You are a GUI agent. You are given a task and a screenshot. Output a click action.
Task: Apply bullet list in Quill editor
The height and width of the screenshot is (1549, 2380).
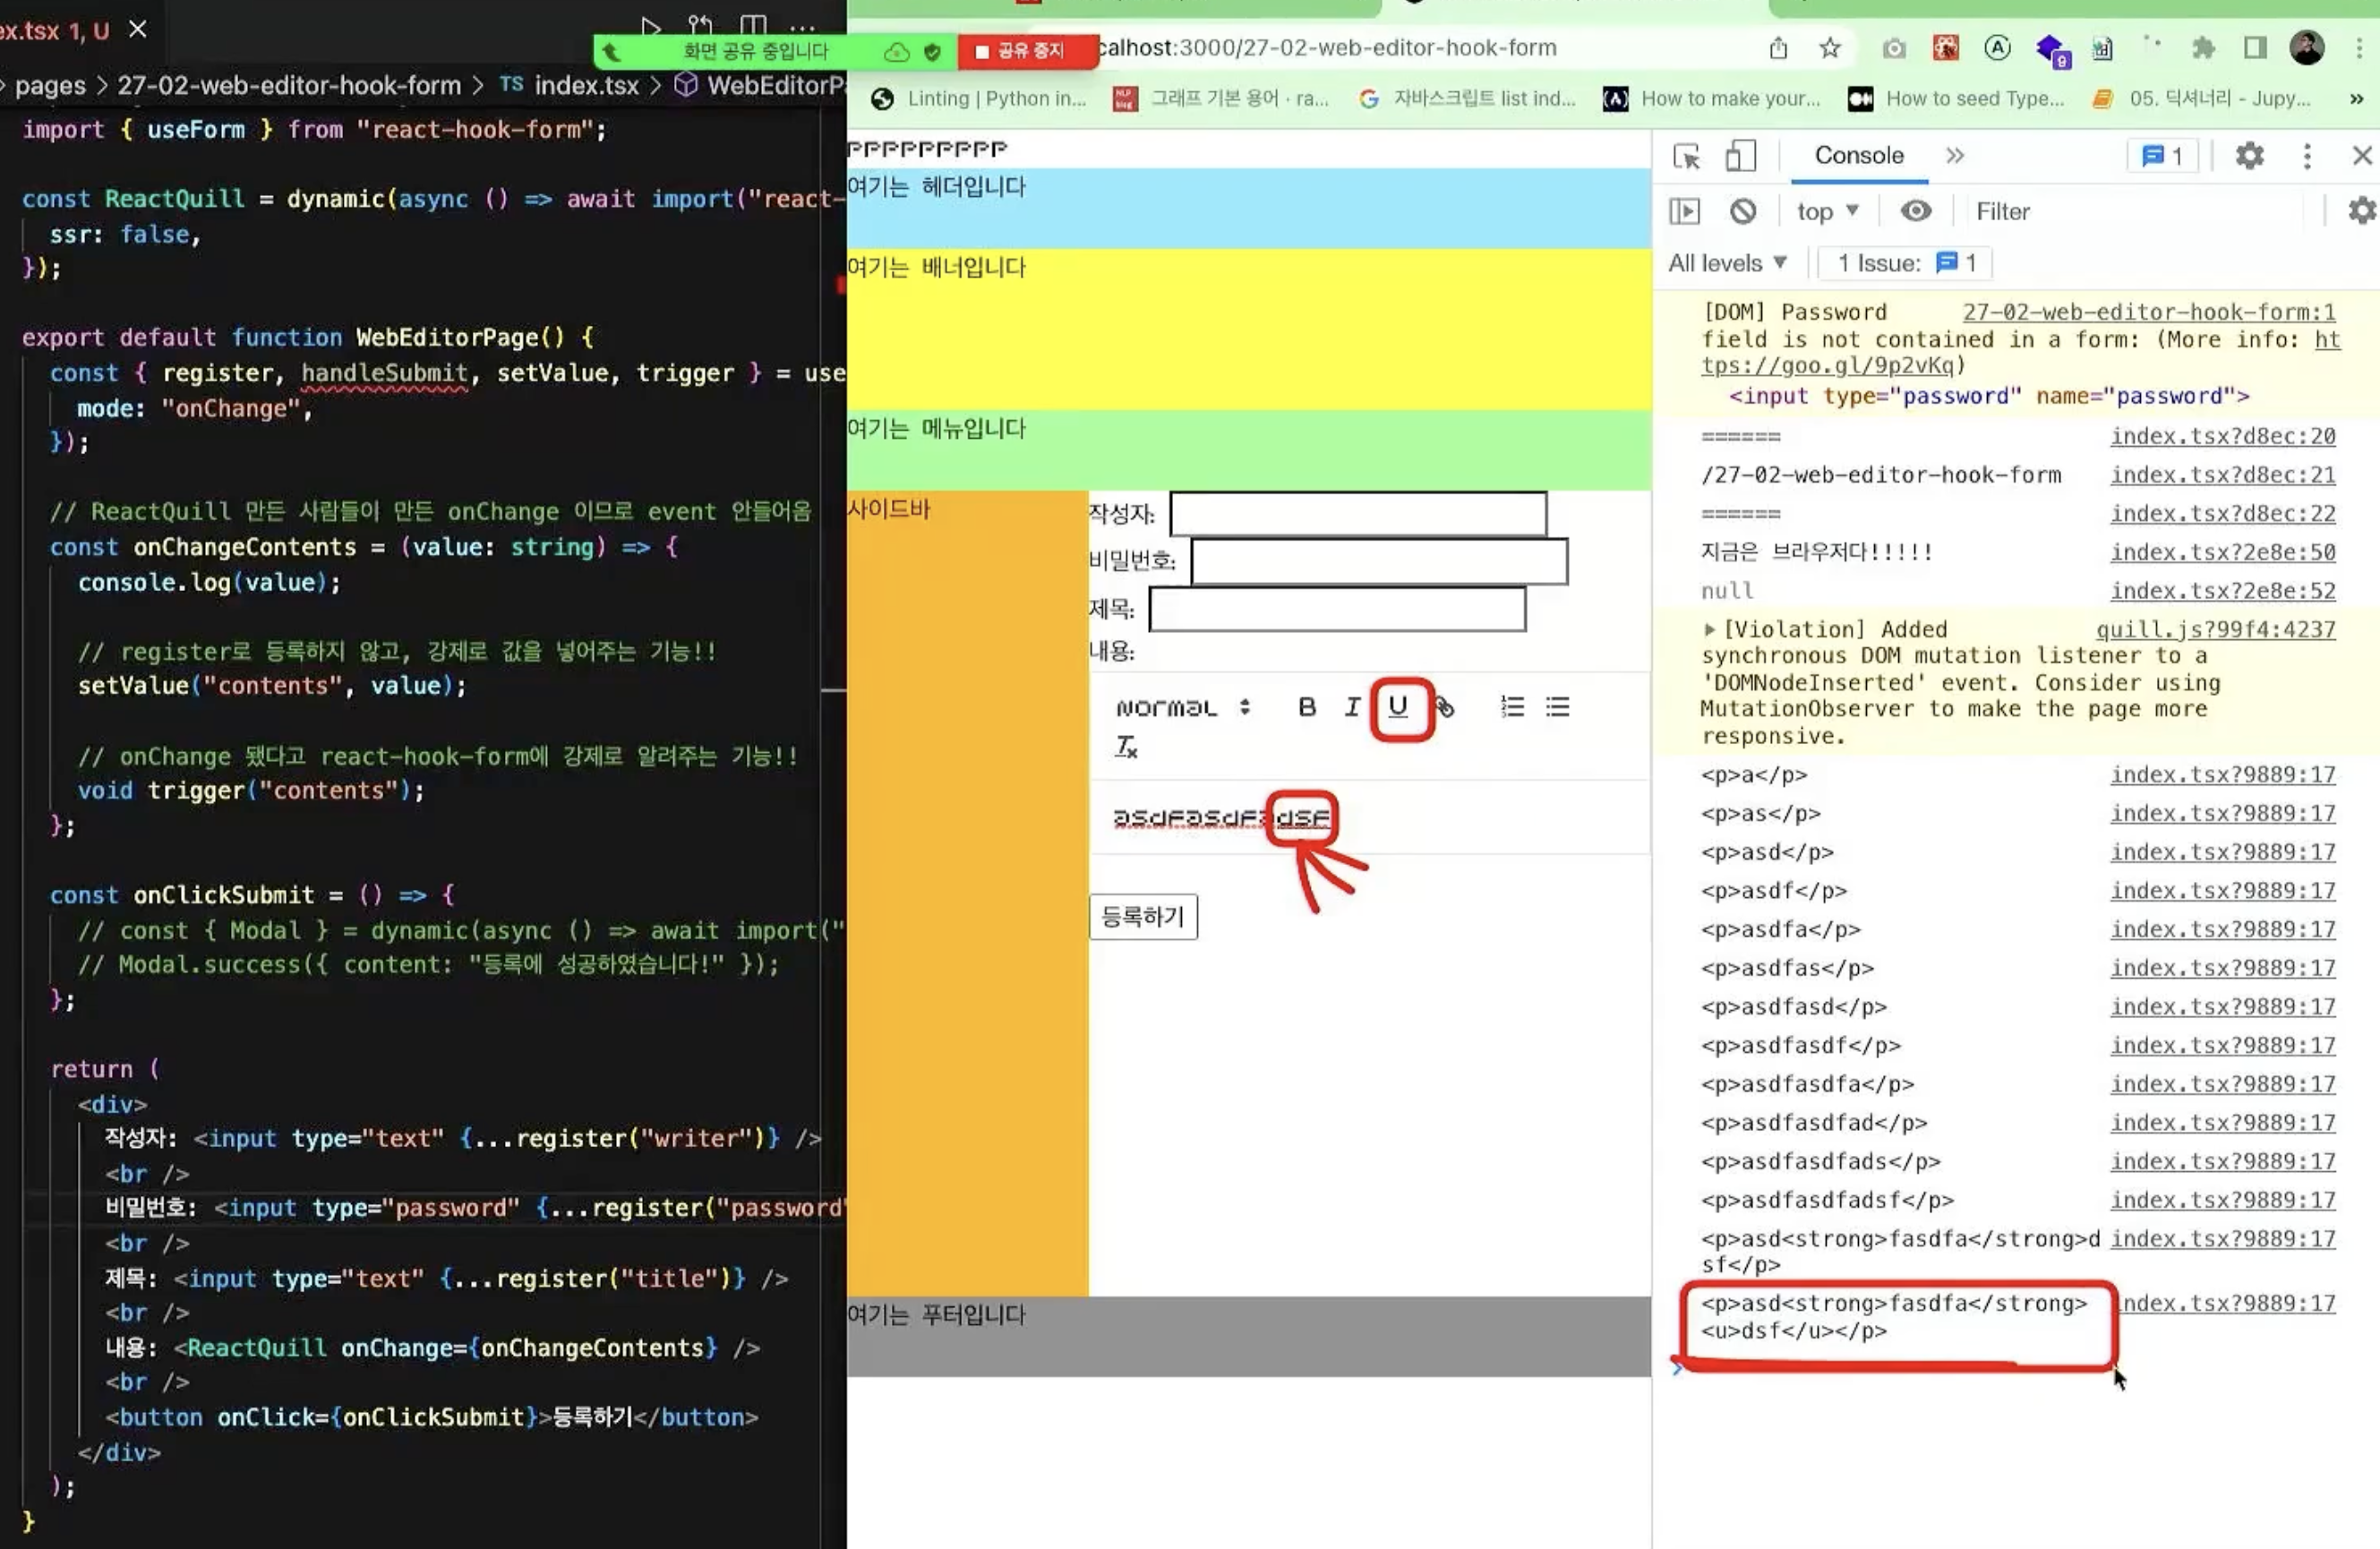[x=1557, y=707]
